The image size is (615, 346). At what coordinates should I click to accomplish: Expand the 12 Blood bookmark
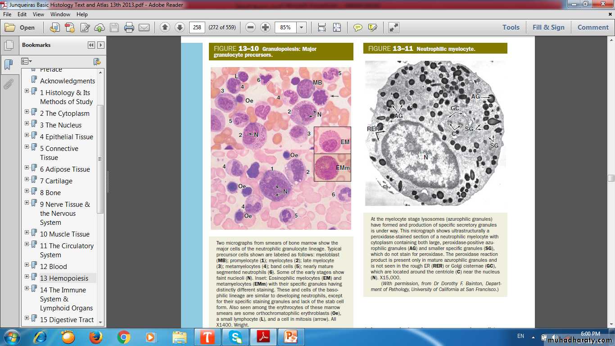27,266
